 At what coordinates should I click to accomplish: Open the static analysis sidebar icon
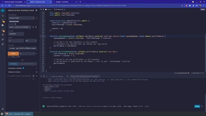tap(3, 30)
